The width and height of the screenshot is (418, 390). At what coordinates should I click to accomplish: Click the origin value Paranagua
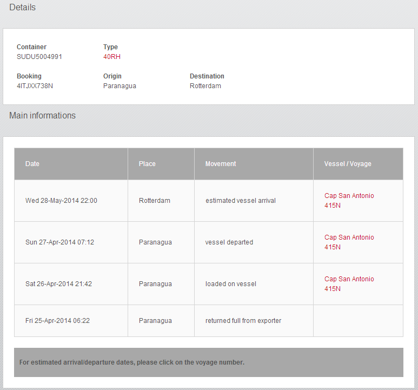click(120, 86)
